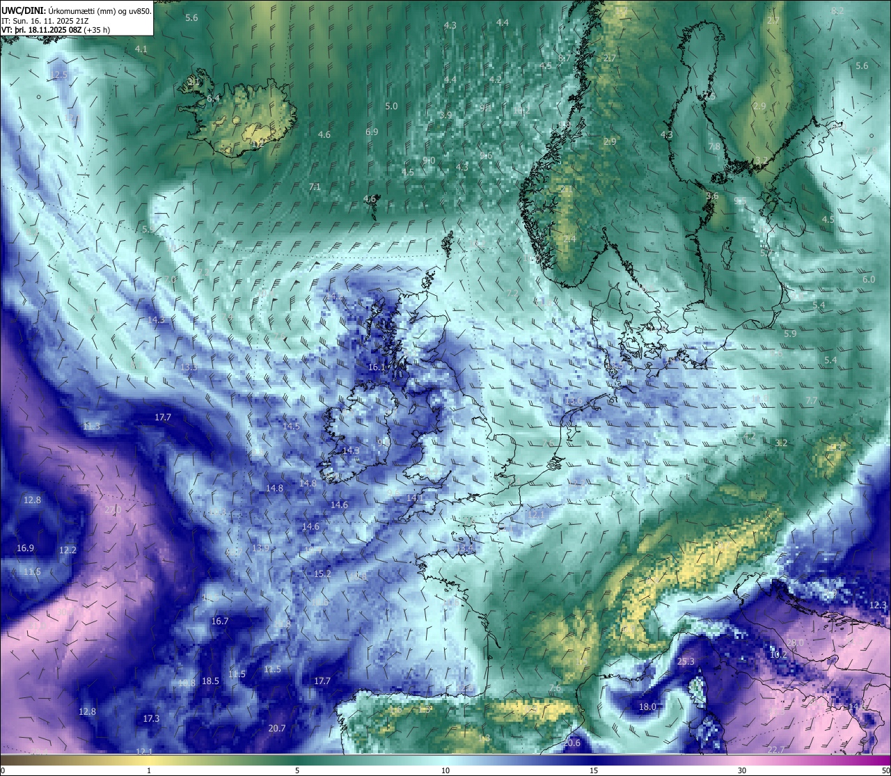The height and width of the screenshot is (776, 891).
Task: Click the 7.1 value southeast of Iceland
Action: point(315,187)
